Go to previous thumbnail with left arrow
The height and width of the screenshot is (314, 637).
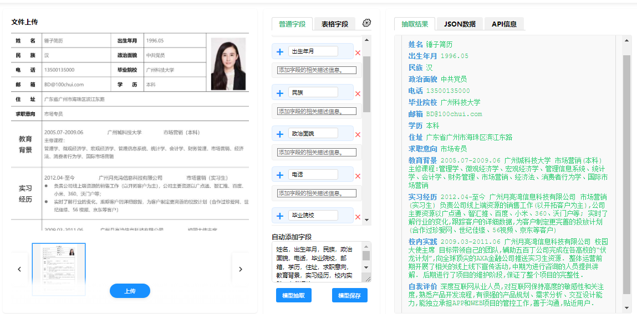[x=19, y=269]
